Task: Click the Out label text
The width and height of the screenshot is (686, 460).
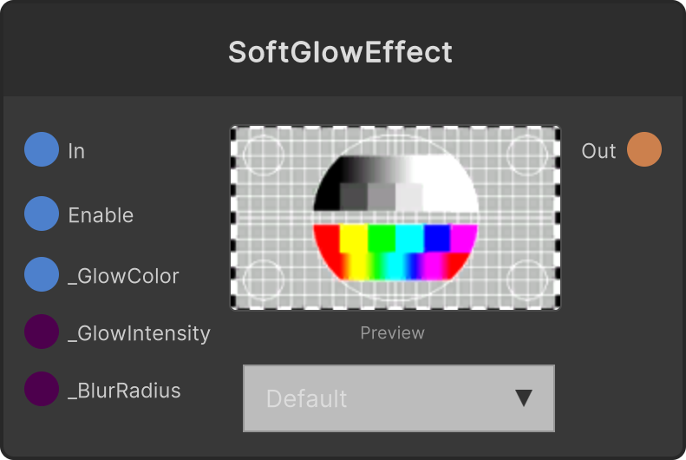Action: click(598, 151)
